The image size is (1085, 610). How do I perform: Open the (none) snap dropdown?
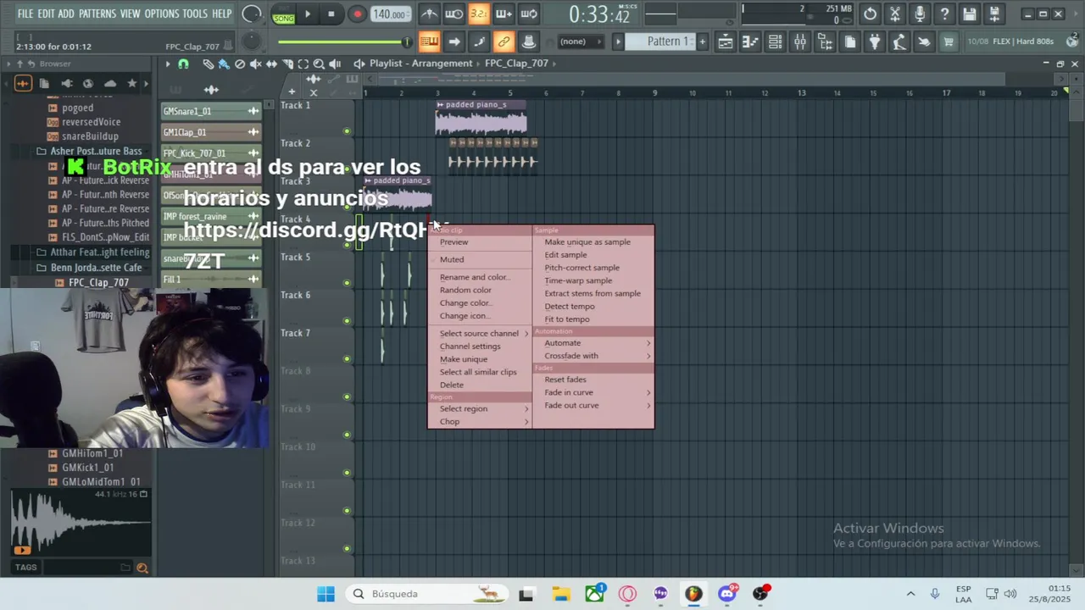tap(581, 42)
